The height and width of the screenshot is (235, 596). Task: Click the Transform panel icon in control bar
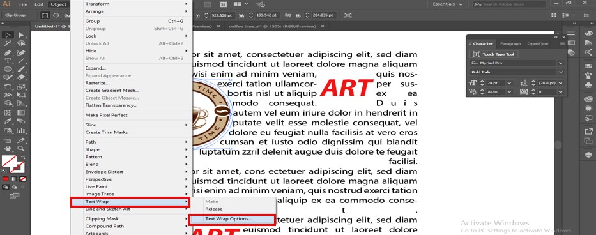[x=348, y=15]
